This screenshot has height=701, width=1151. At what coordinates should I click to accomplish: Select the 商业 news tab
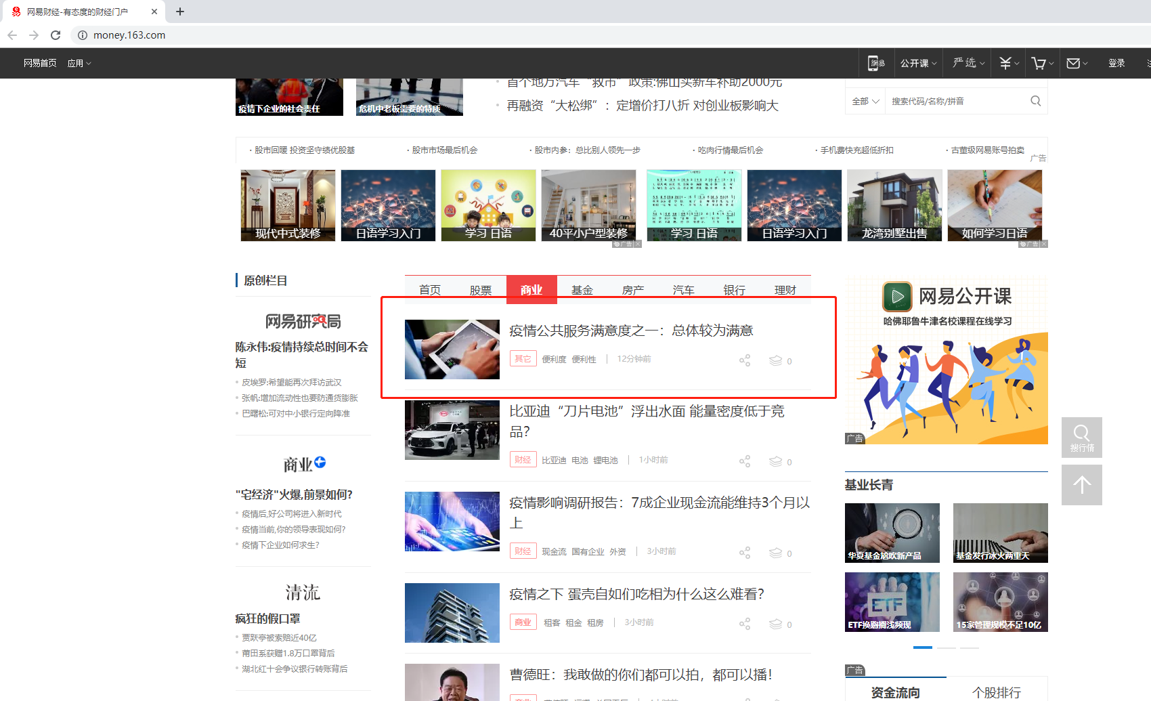531,290
